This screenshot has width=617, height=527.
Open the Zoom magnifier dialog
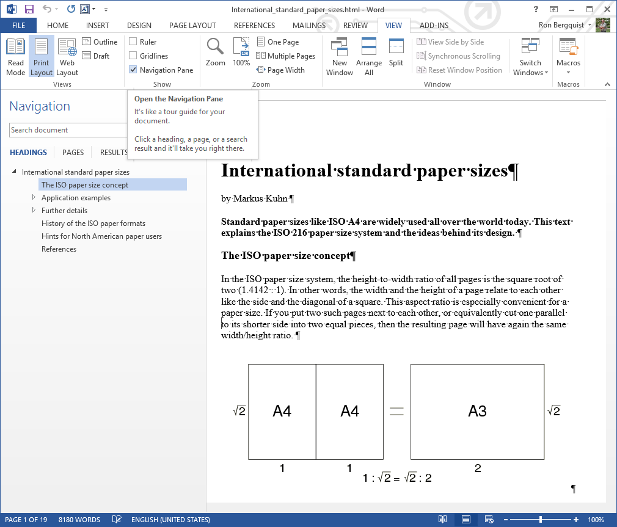[x=215, y=53]
